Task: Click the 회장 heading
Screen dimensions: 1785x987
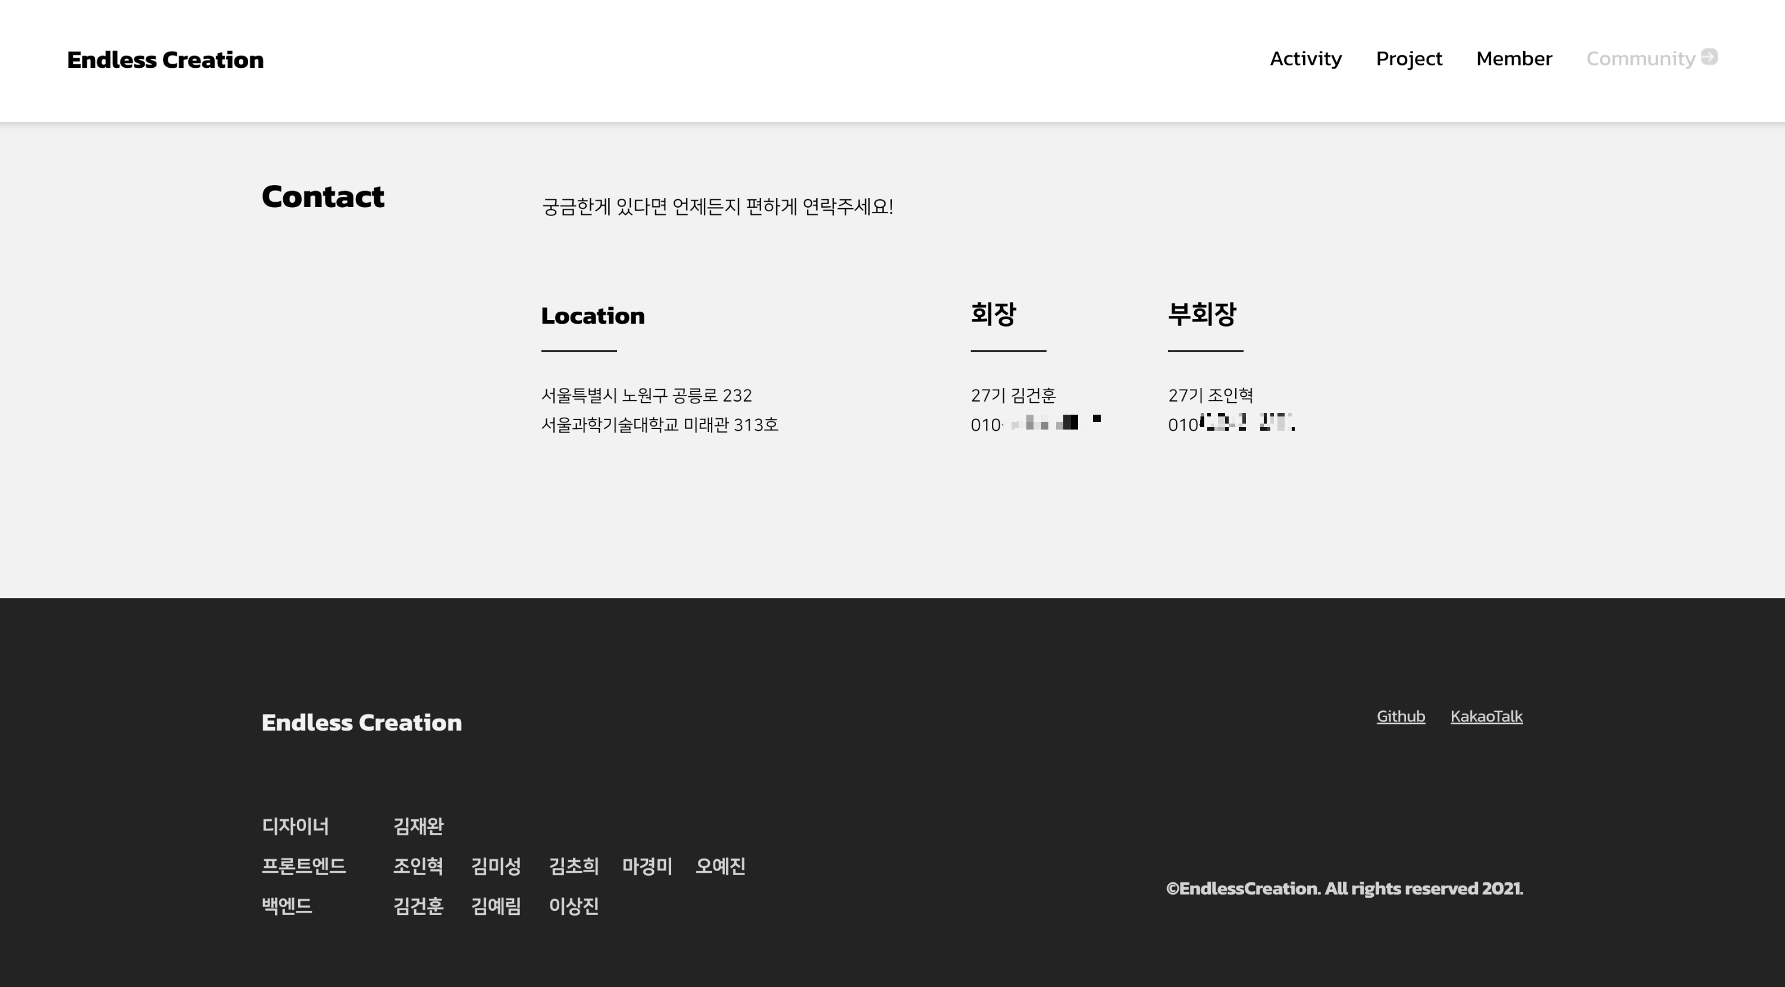Action: [x=993, y=315]
